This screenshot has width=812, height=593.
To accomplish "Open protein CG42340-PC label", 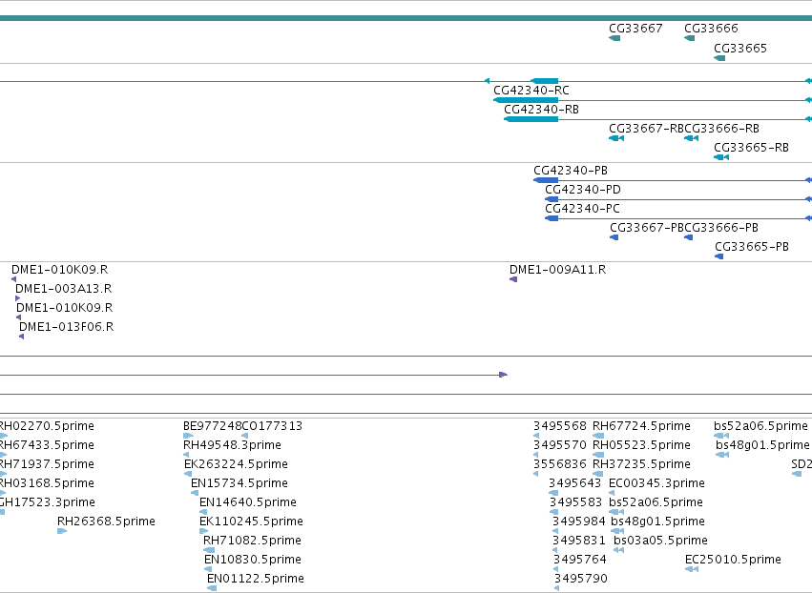I will (x=582, y=209).
